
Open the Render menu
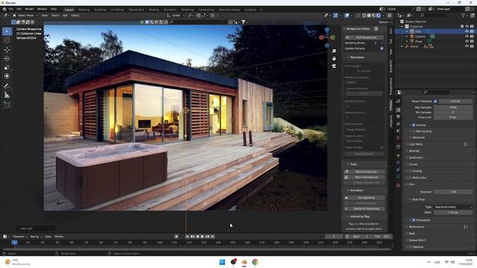click(x=29, y=9)
